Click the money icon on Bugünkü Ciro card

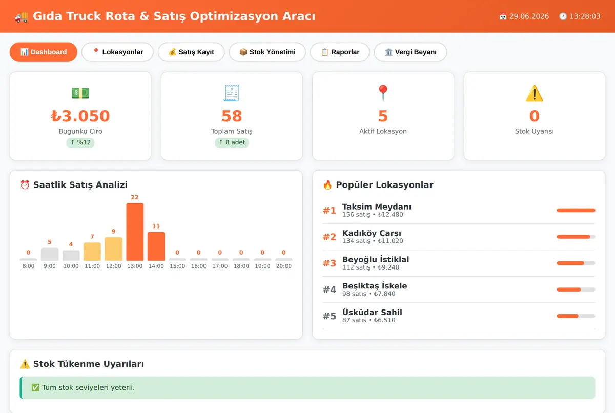(x=80, y=93)
